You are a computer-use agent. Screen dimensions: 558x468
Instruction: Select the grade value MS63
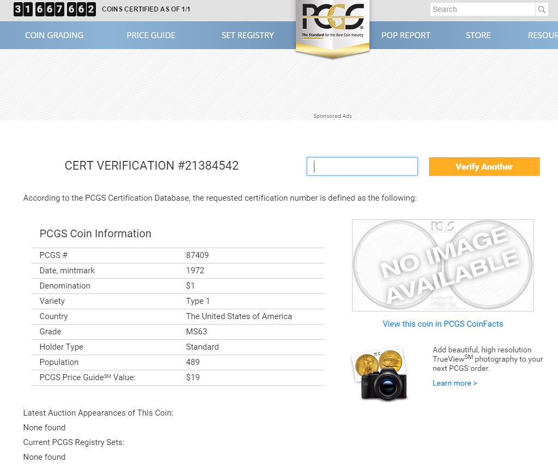(196, 332)
